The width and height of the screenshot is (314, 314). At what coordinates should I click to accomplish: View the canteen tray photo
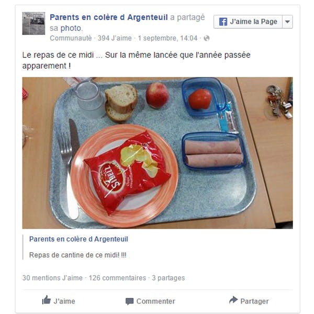point(158,153)
